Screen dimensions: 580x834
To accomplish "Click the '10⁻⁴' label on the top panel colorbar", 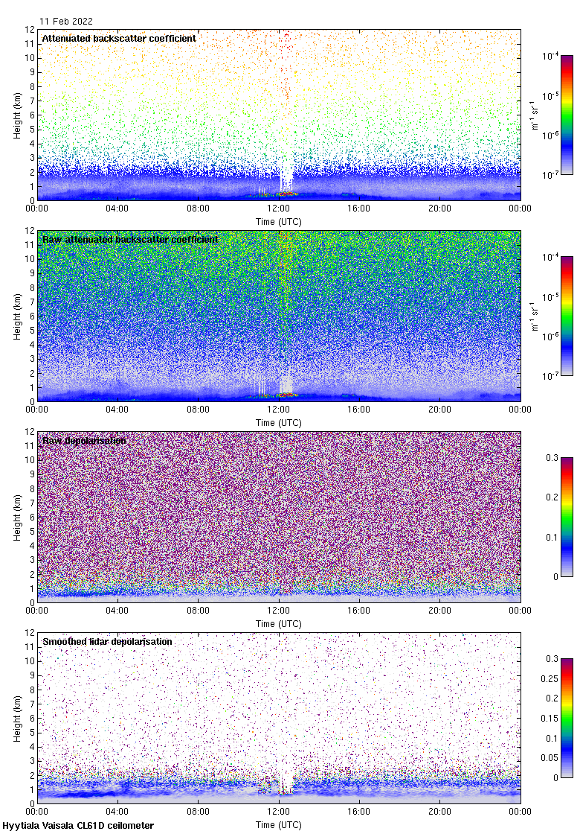I will pyautogui.click(x=550, y=56).
